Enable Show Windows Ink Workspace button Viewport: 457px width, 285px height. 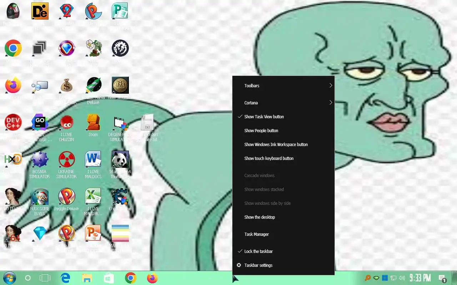283,145
